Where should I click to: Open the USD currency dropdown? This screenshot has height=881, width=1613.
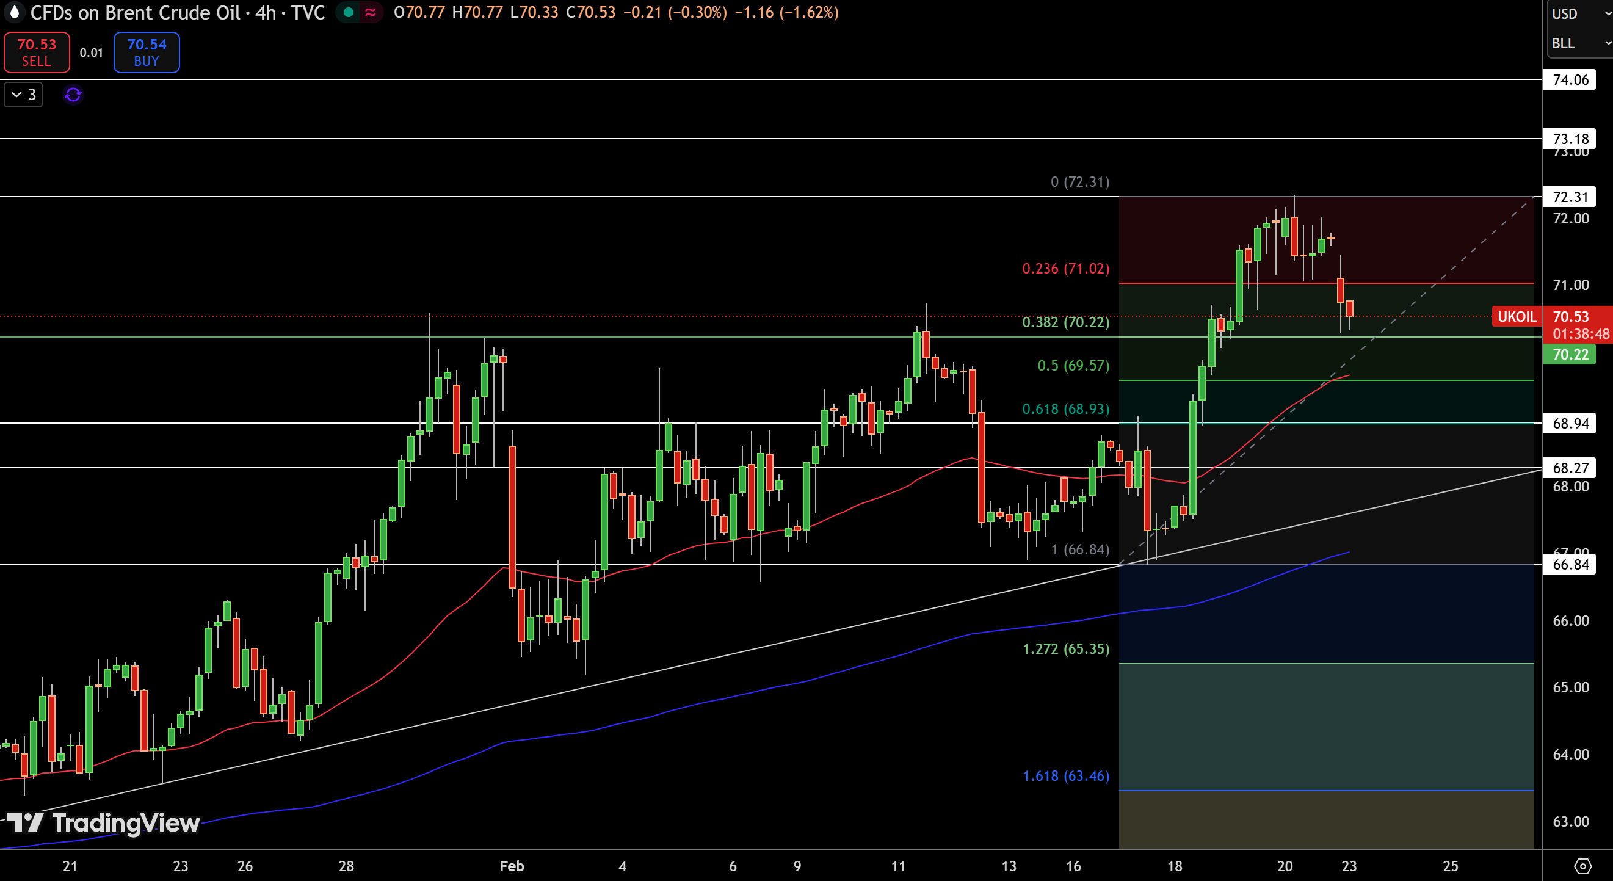[1580, 14]
